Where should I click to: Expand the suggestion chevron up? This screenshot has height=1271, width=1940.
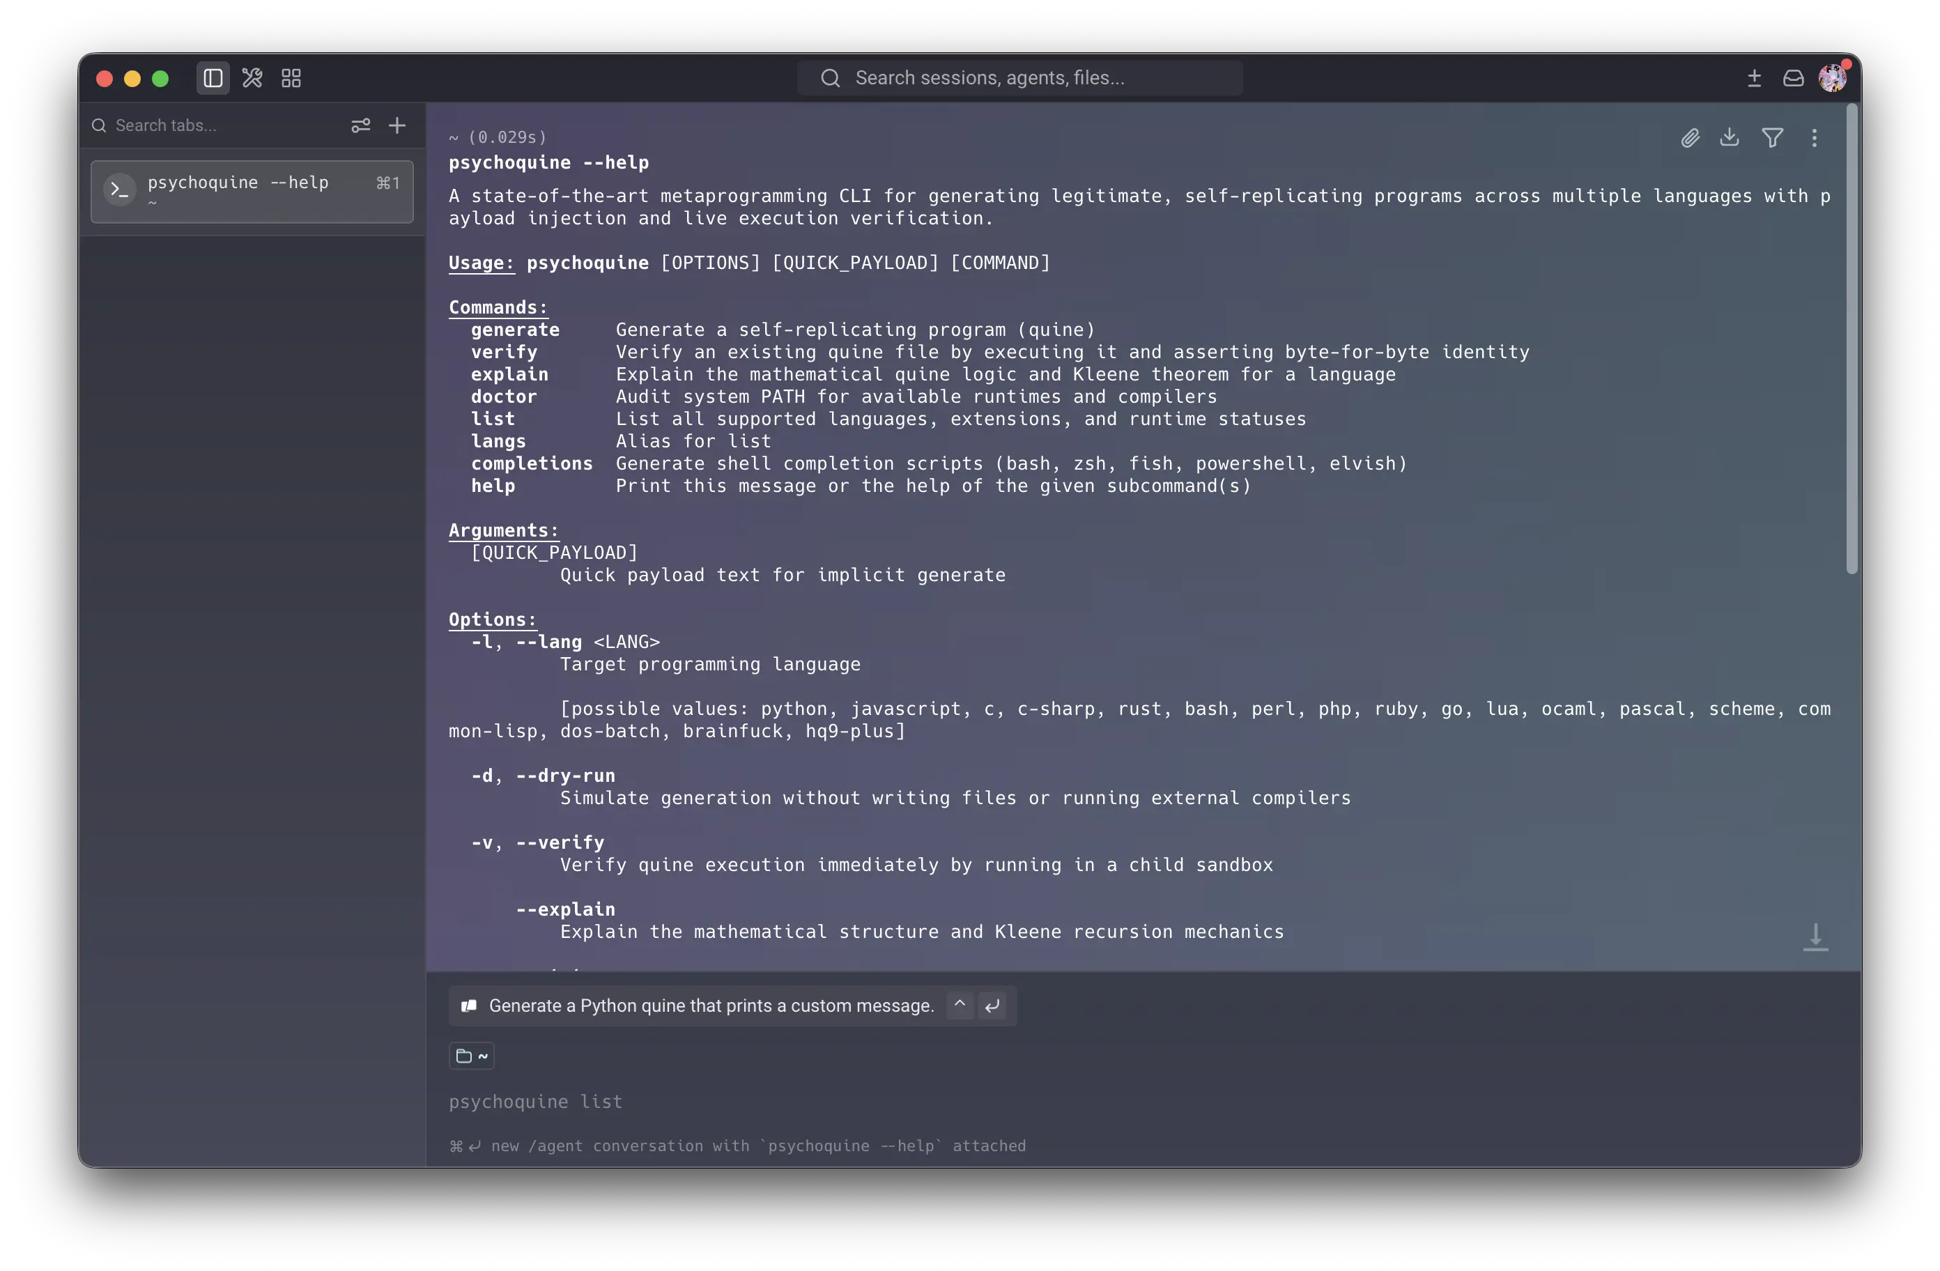960,1006
